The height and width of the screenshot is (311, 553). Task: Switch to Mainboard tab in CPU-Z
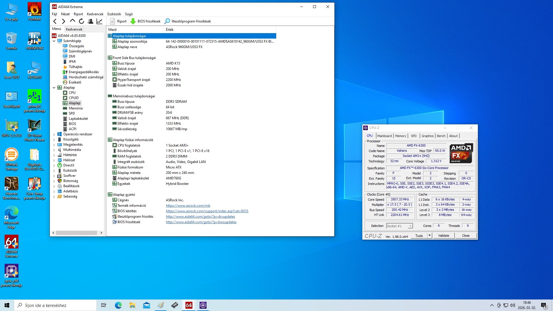[x=384, y=136]
